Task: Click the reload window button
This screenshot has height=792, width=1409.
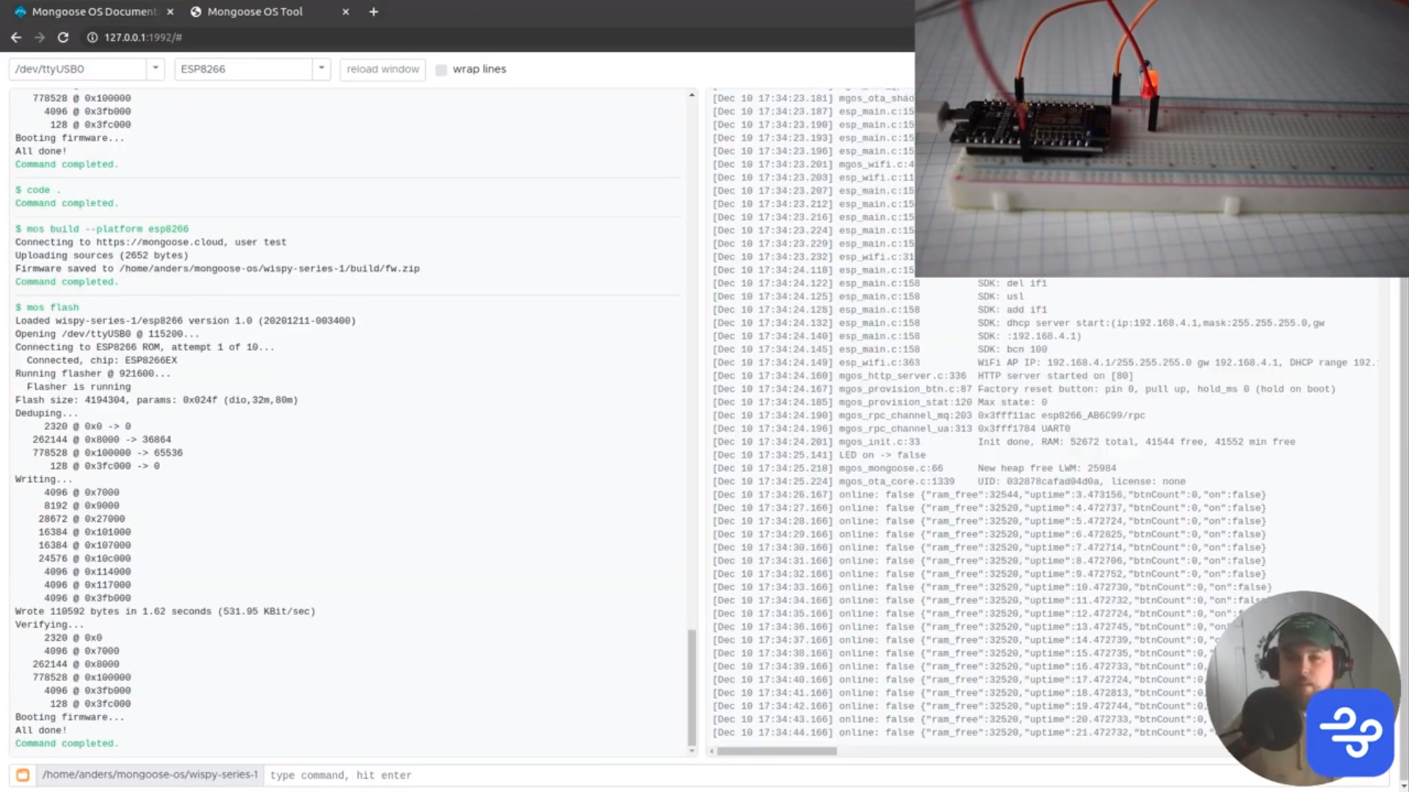Action: 383,69
